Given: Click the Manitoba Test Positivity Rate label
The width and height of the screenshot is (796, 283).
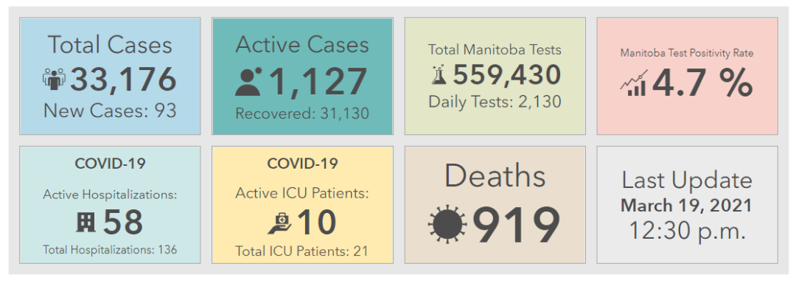Looking at the screenshot, I should click(687, 53).
